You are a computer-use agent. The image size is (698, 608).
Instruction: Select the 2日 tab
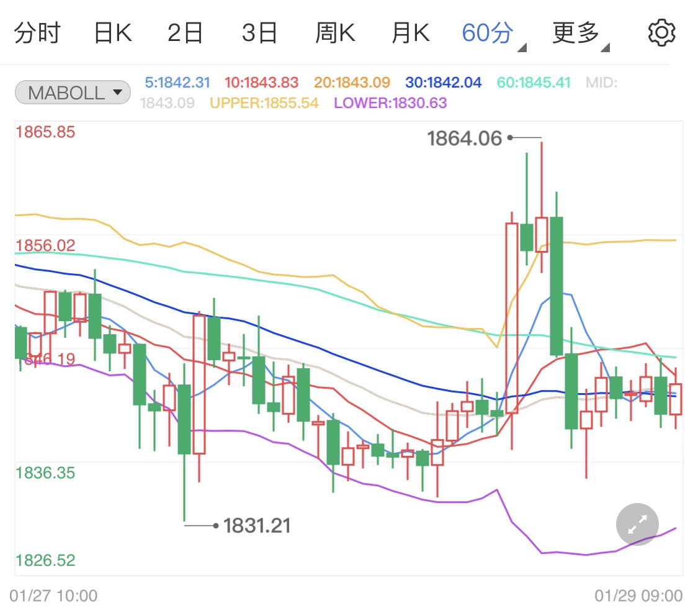click(185, 33)
